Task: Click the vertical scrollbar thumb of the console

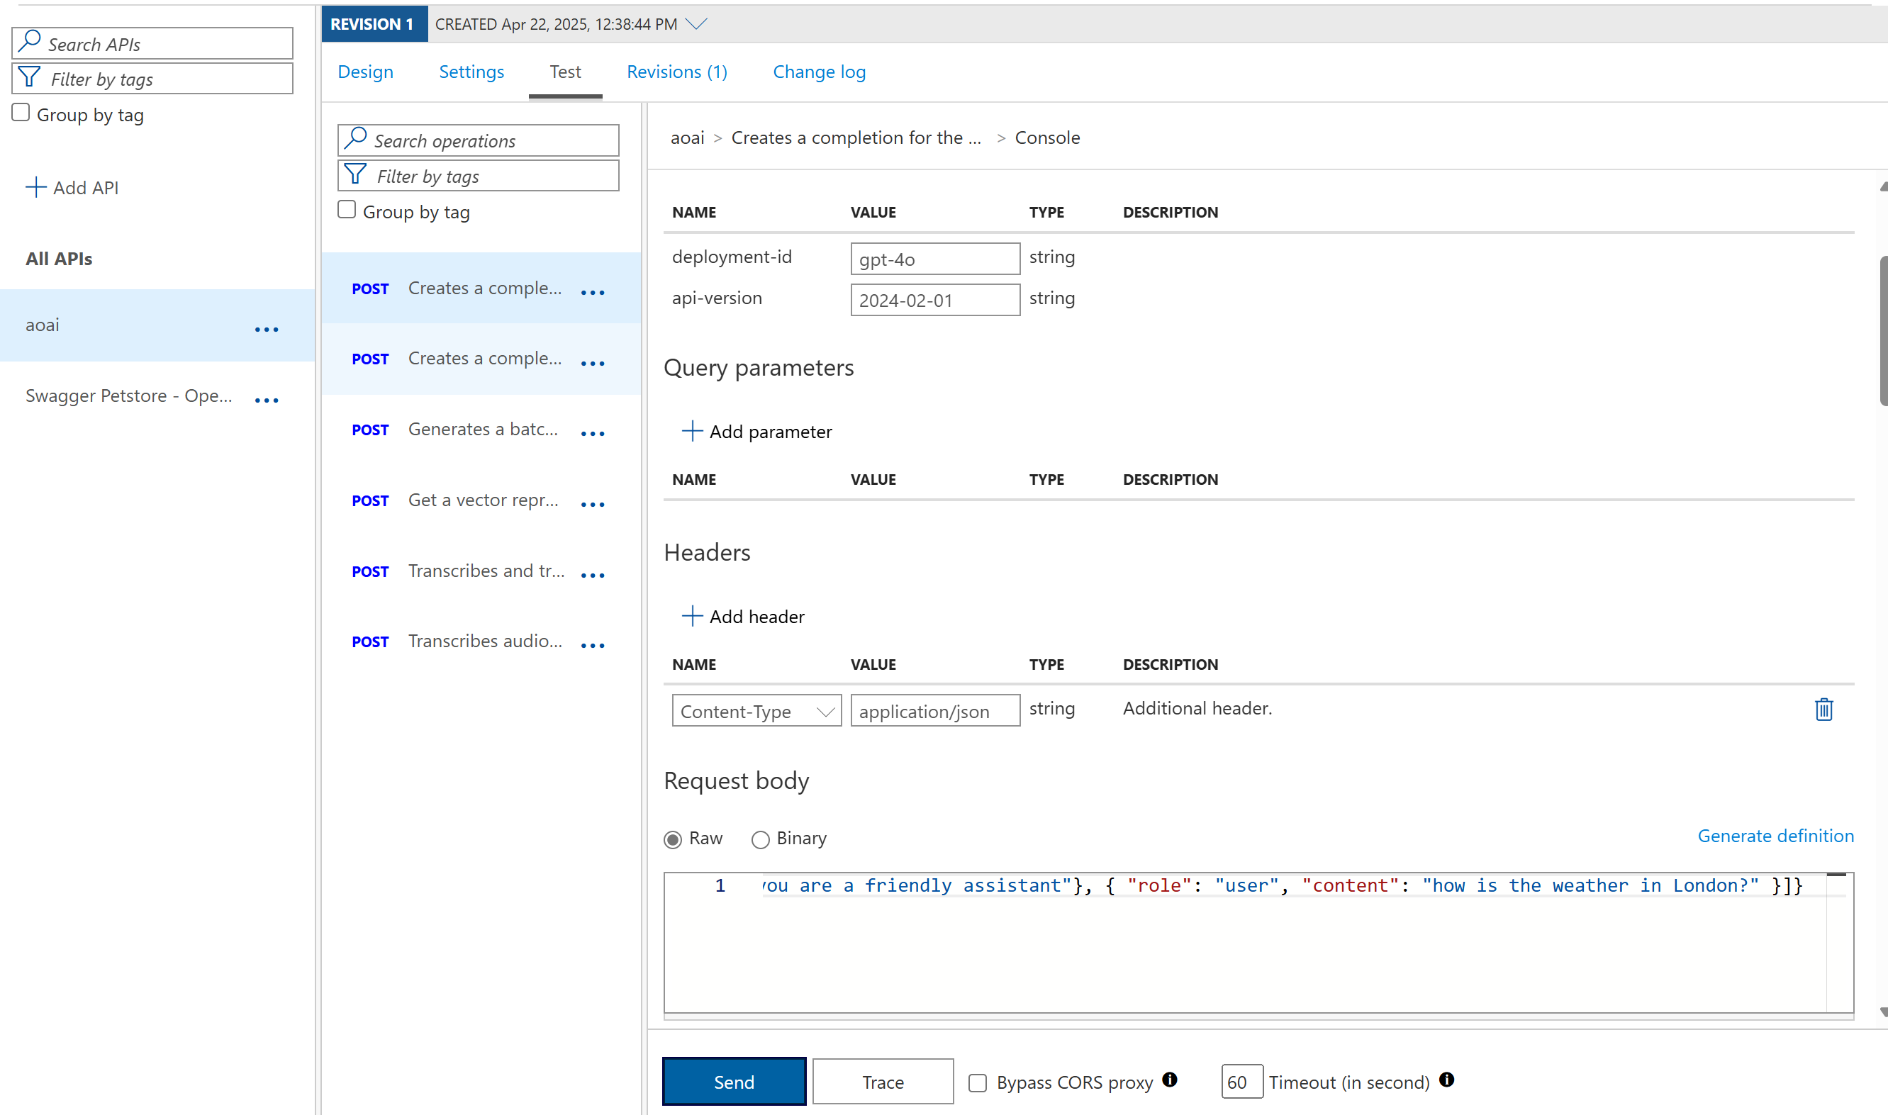Action: pyautogui.click(x=1884, y=330)
